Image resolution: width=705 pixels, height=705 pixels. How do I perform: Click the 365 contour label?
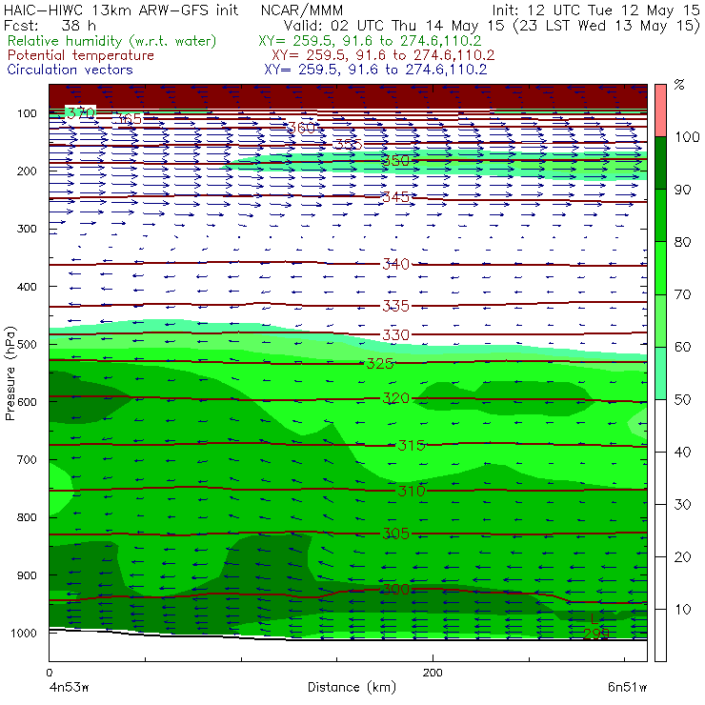click(x=129, y=119)
